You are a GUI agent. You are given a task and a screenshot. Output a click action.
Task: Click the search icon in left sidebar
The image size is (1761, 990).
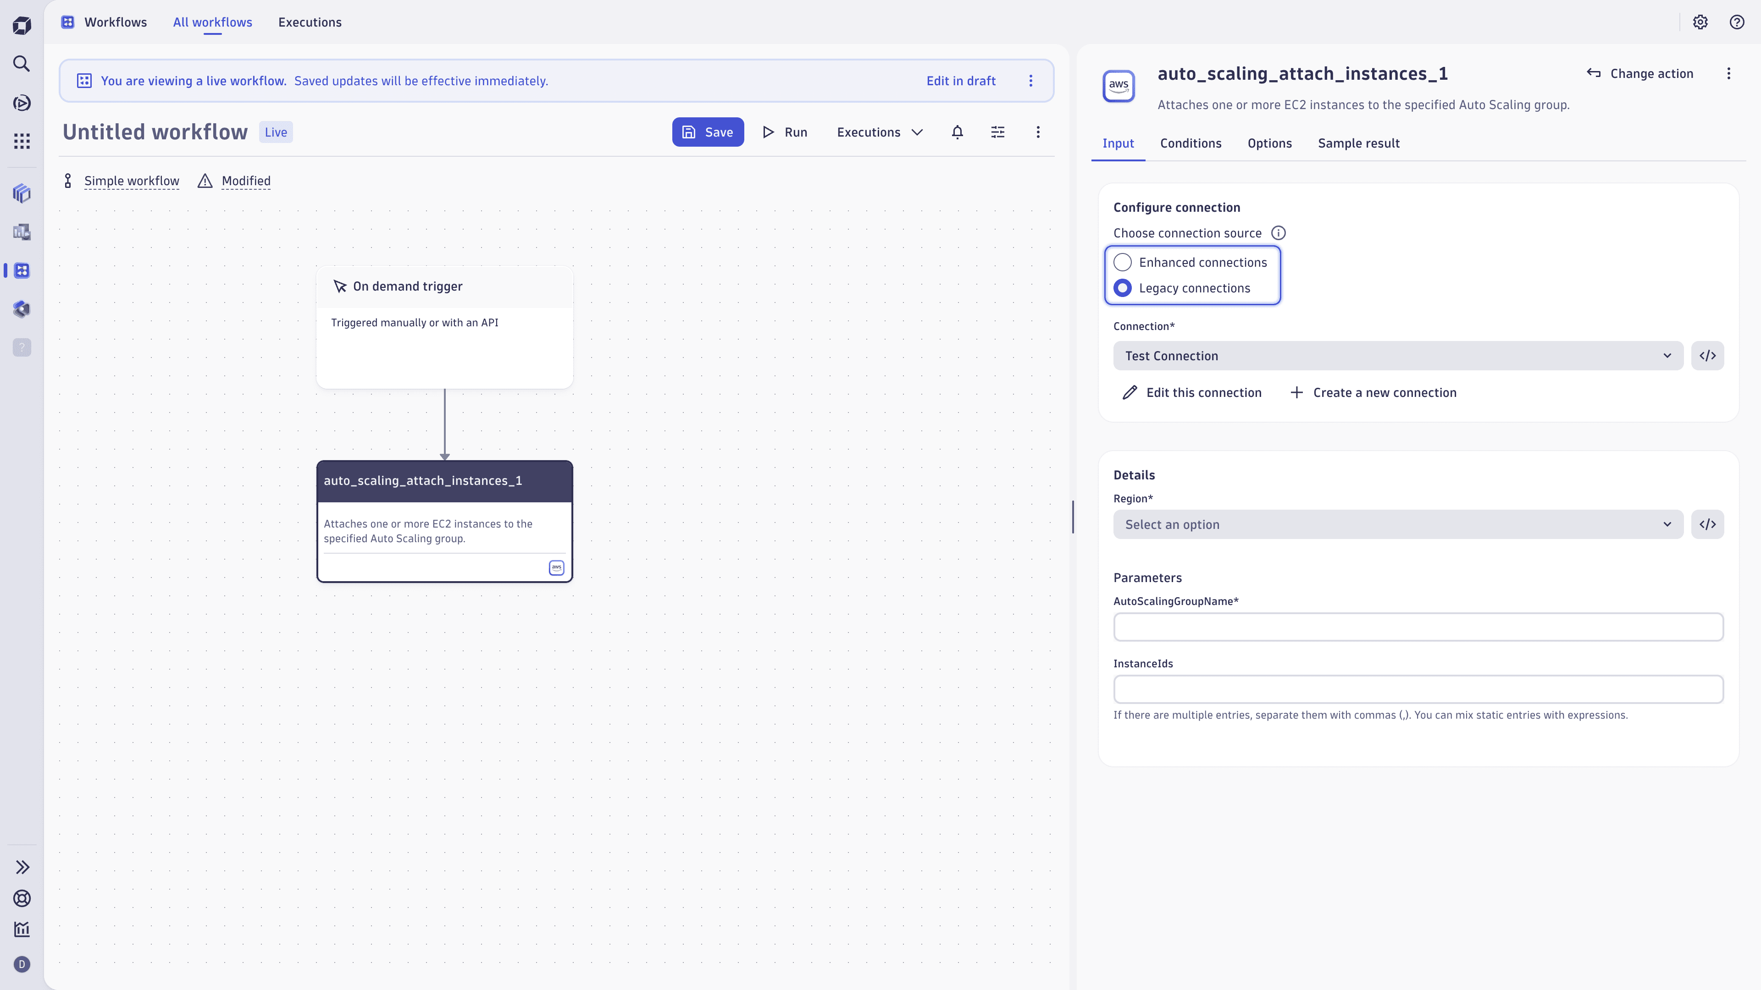[x=22, y=64]
